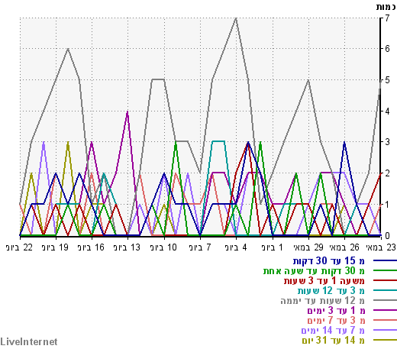Click the x-axis date '16 ביונ'
Screen dimensions: 397x349
[x=92, y=247]
